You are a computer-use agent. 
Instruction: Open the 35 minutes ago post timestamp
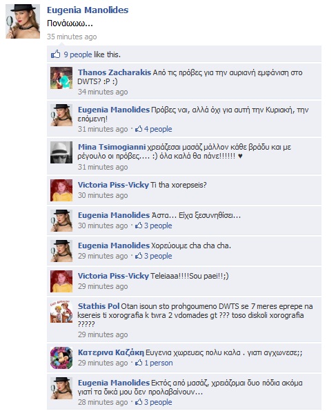tap(72, 37)
